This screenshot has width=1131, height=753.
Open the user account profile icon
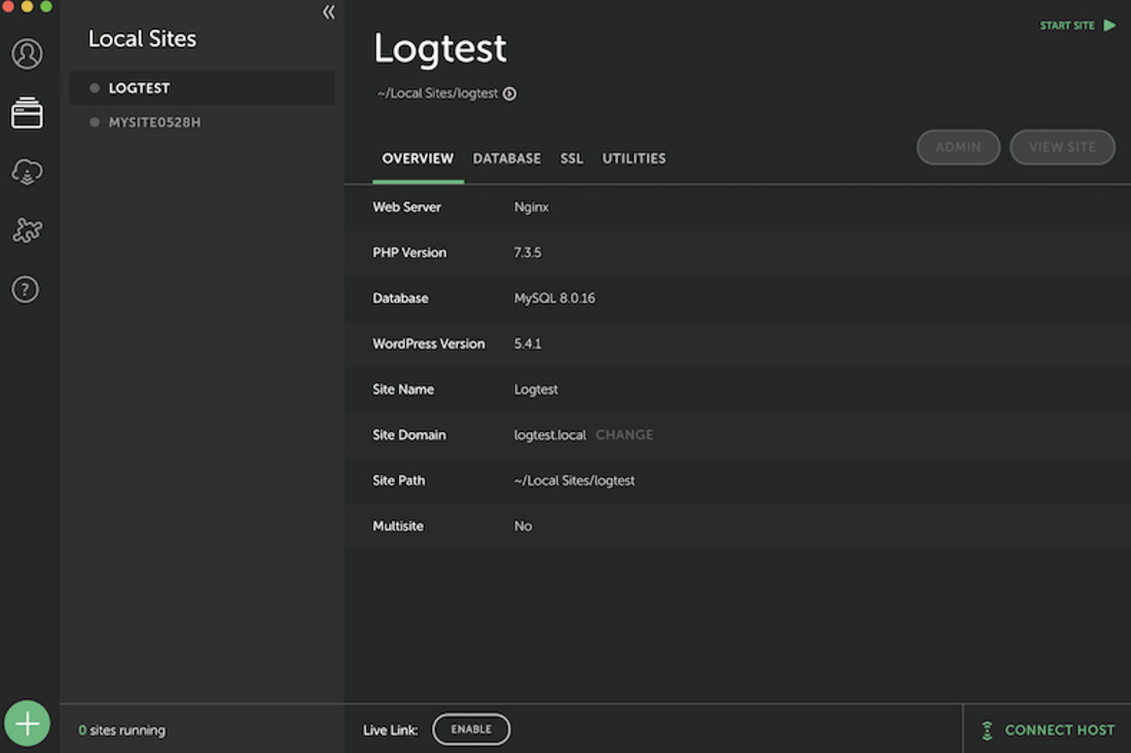point(27,54)
